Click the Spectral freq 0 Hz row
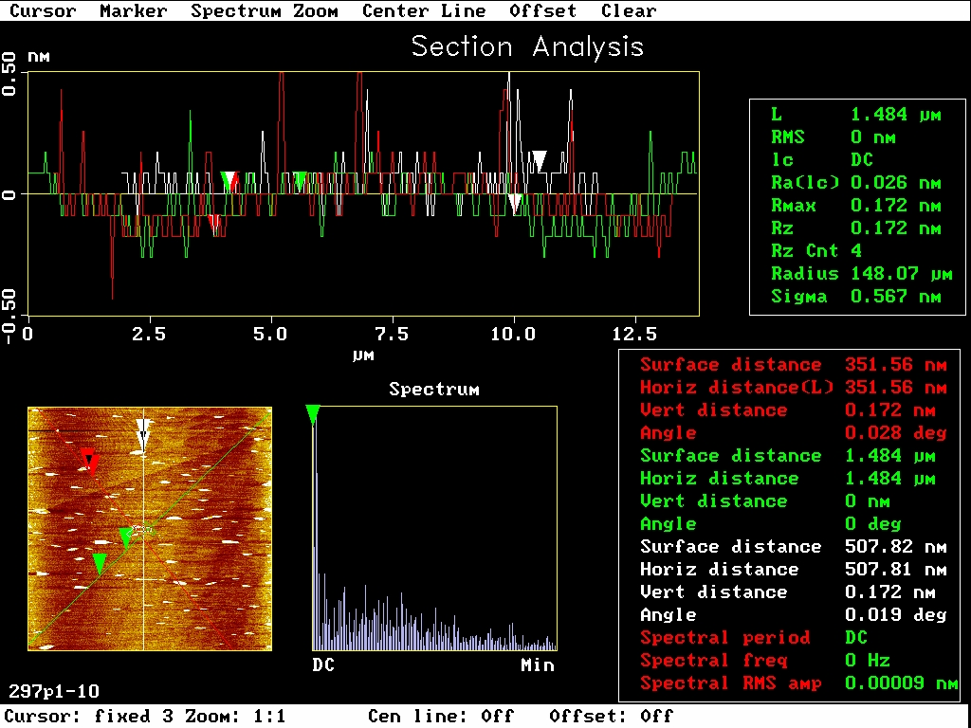This screenshot has height=728, width=971. [x=765, y=661]
